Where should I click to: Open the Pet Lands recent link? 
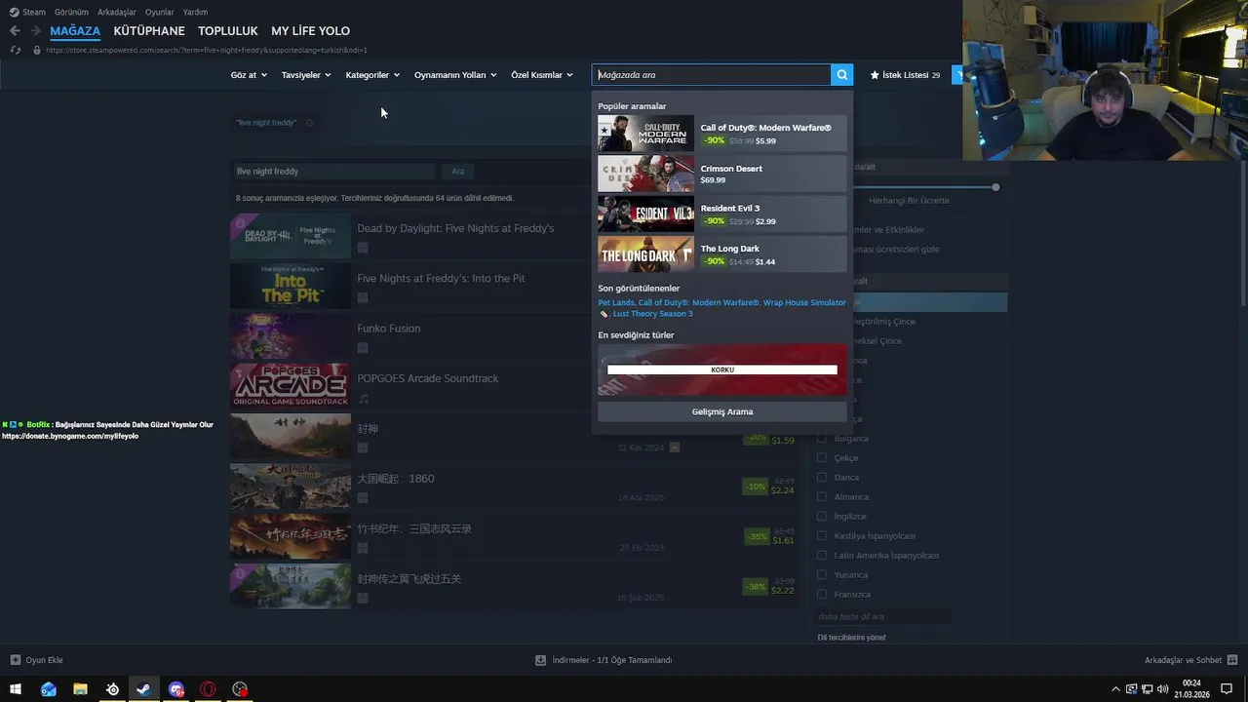coord(616,302)
